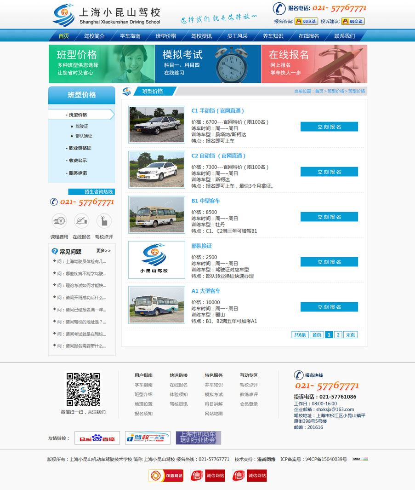Open QQ chat for 报名咨询

click(x=306, y=21)
